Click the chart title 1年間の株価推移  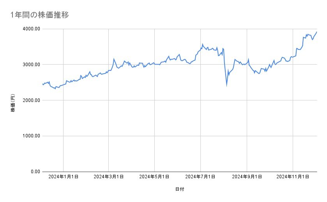(x=40, y=15)
